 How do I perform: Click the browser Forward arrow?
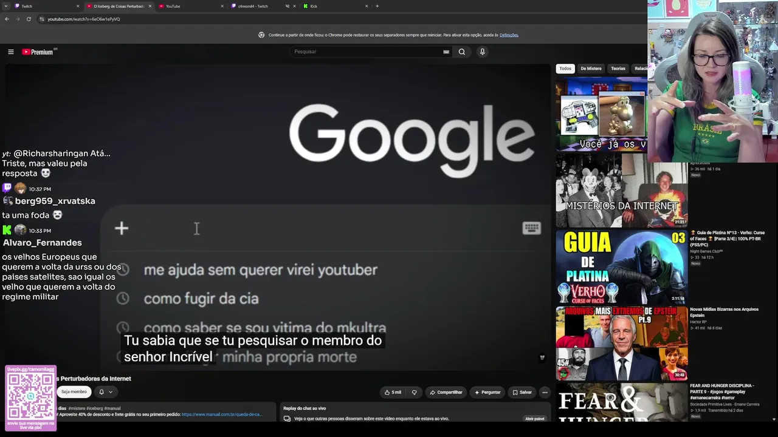[x=18, y=19]
